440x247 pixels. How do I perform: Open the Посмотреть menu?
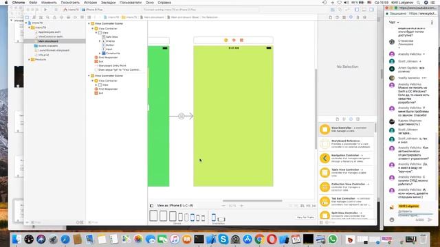click(70, 3)
